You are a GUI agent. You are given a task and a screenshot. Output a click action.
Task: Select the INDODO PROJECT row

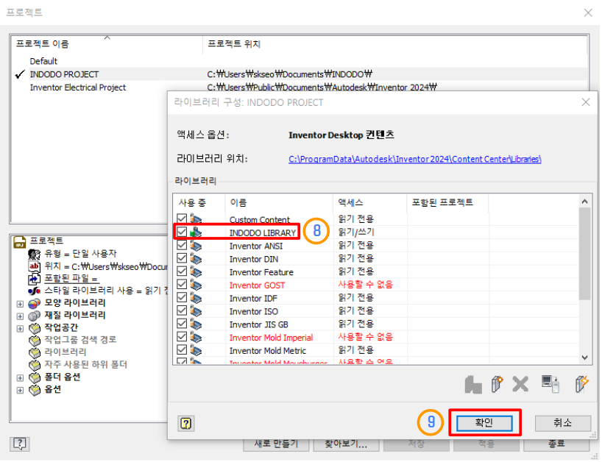(300, 74)
